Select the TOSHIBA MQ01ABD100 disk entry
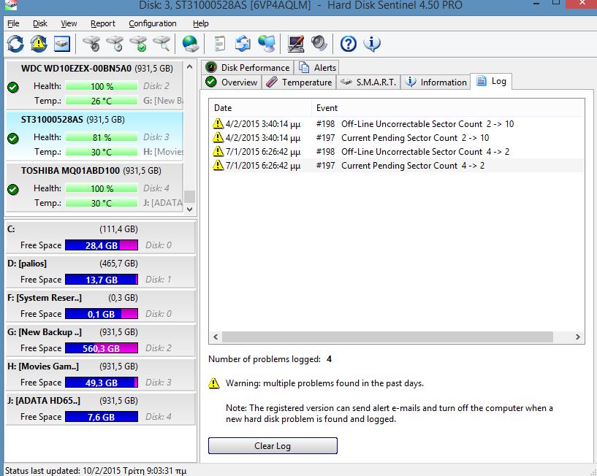This screenshot has height=476, width=597. point(94,186)
